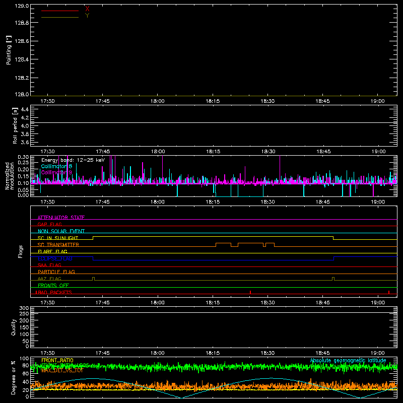This screenshot has height=403, width=403.
Task: Click the ATTENUATOR_STATE flag label
Action: coord(61,218)
